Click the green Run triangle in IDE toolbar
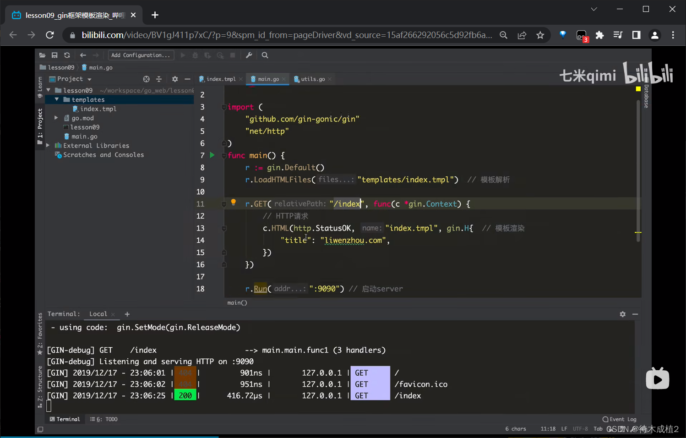 pos(183,55)
